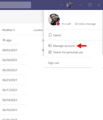103x120 pixels.
Task: Click the profile avatar in the title bar
Action: (70, 5)
